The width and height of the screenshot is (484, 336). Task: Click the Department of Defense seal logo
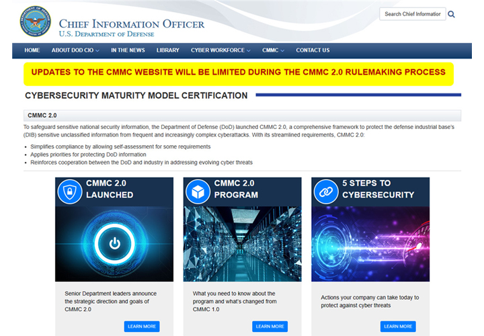point(35,22)
